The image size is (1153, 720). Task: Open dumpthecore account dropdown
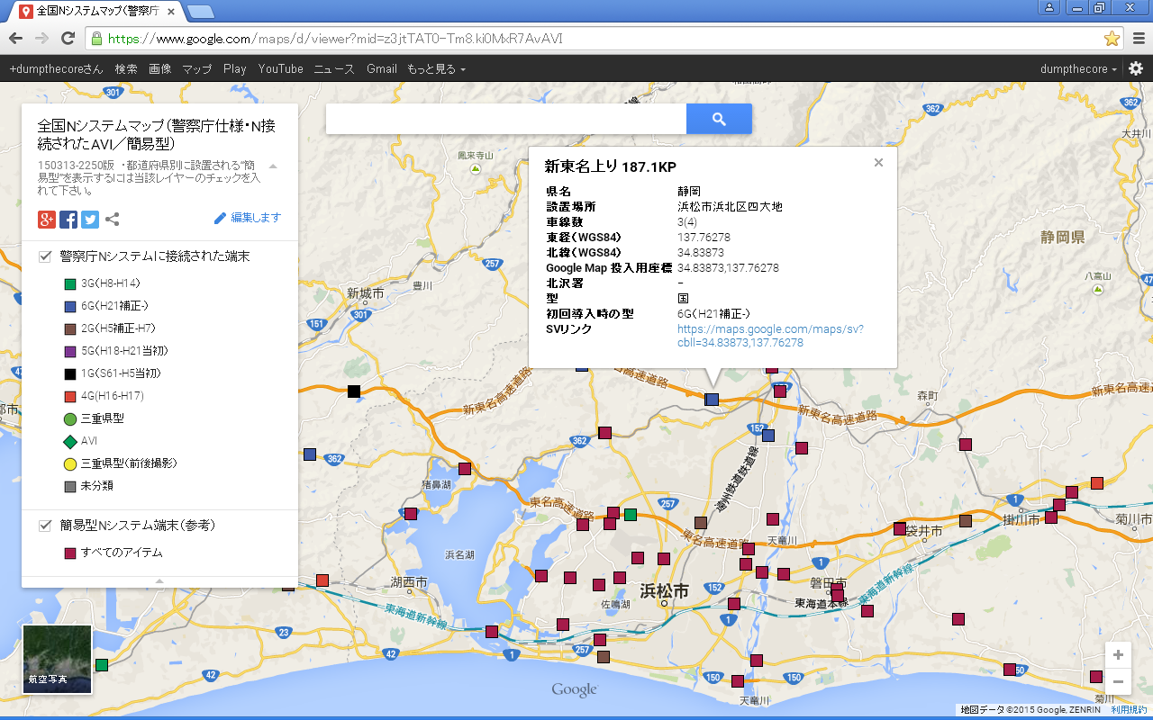1078,68
